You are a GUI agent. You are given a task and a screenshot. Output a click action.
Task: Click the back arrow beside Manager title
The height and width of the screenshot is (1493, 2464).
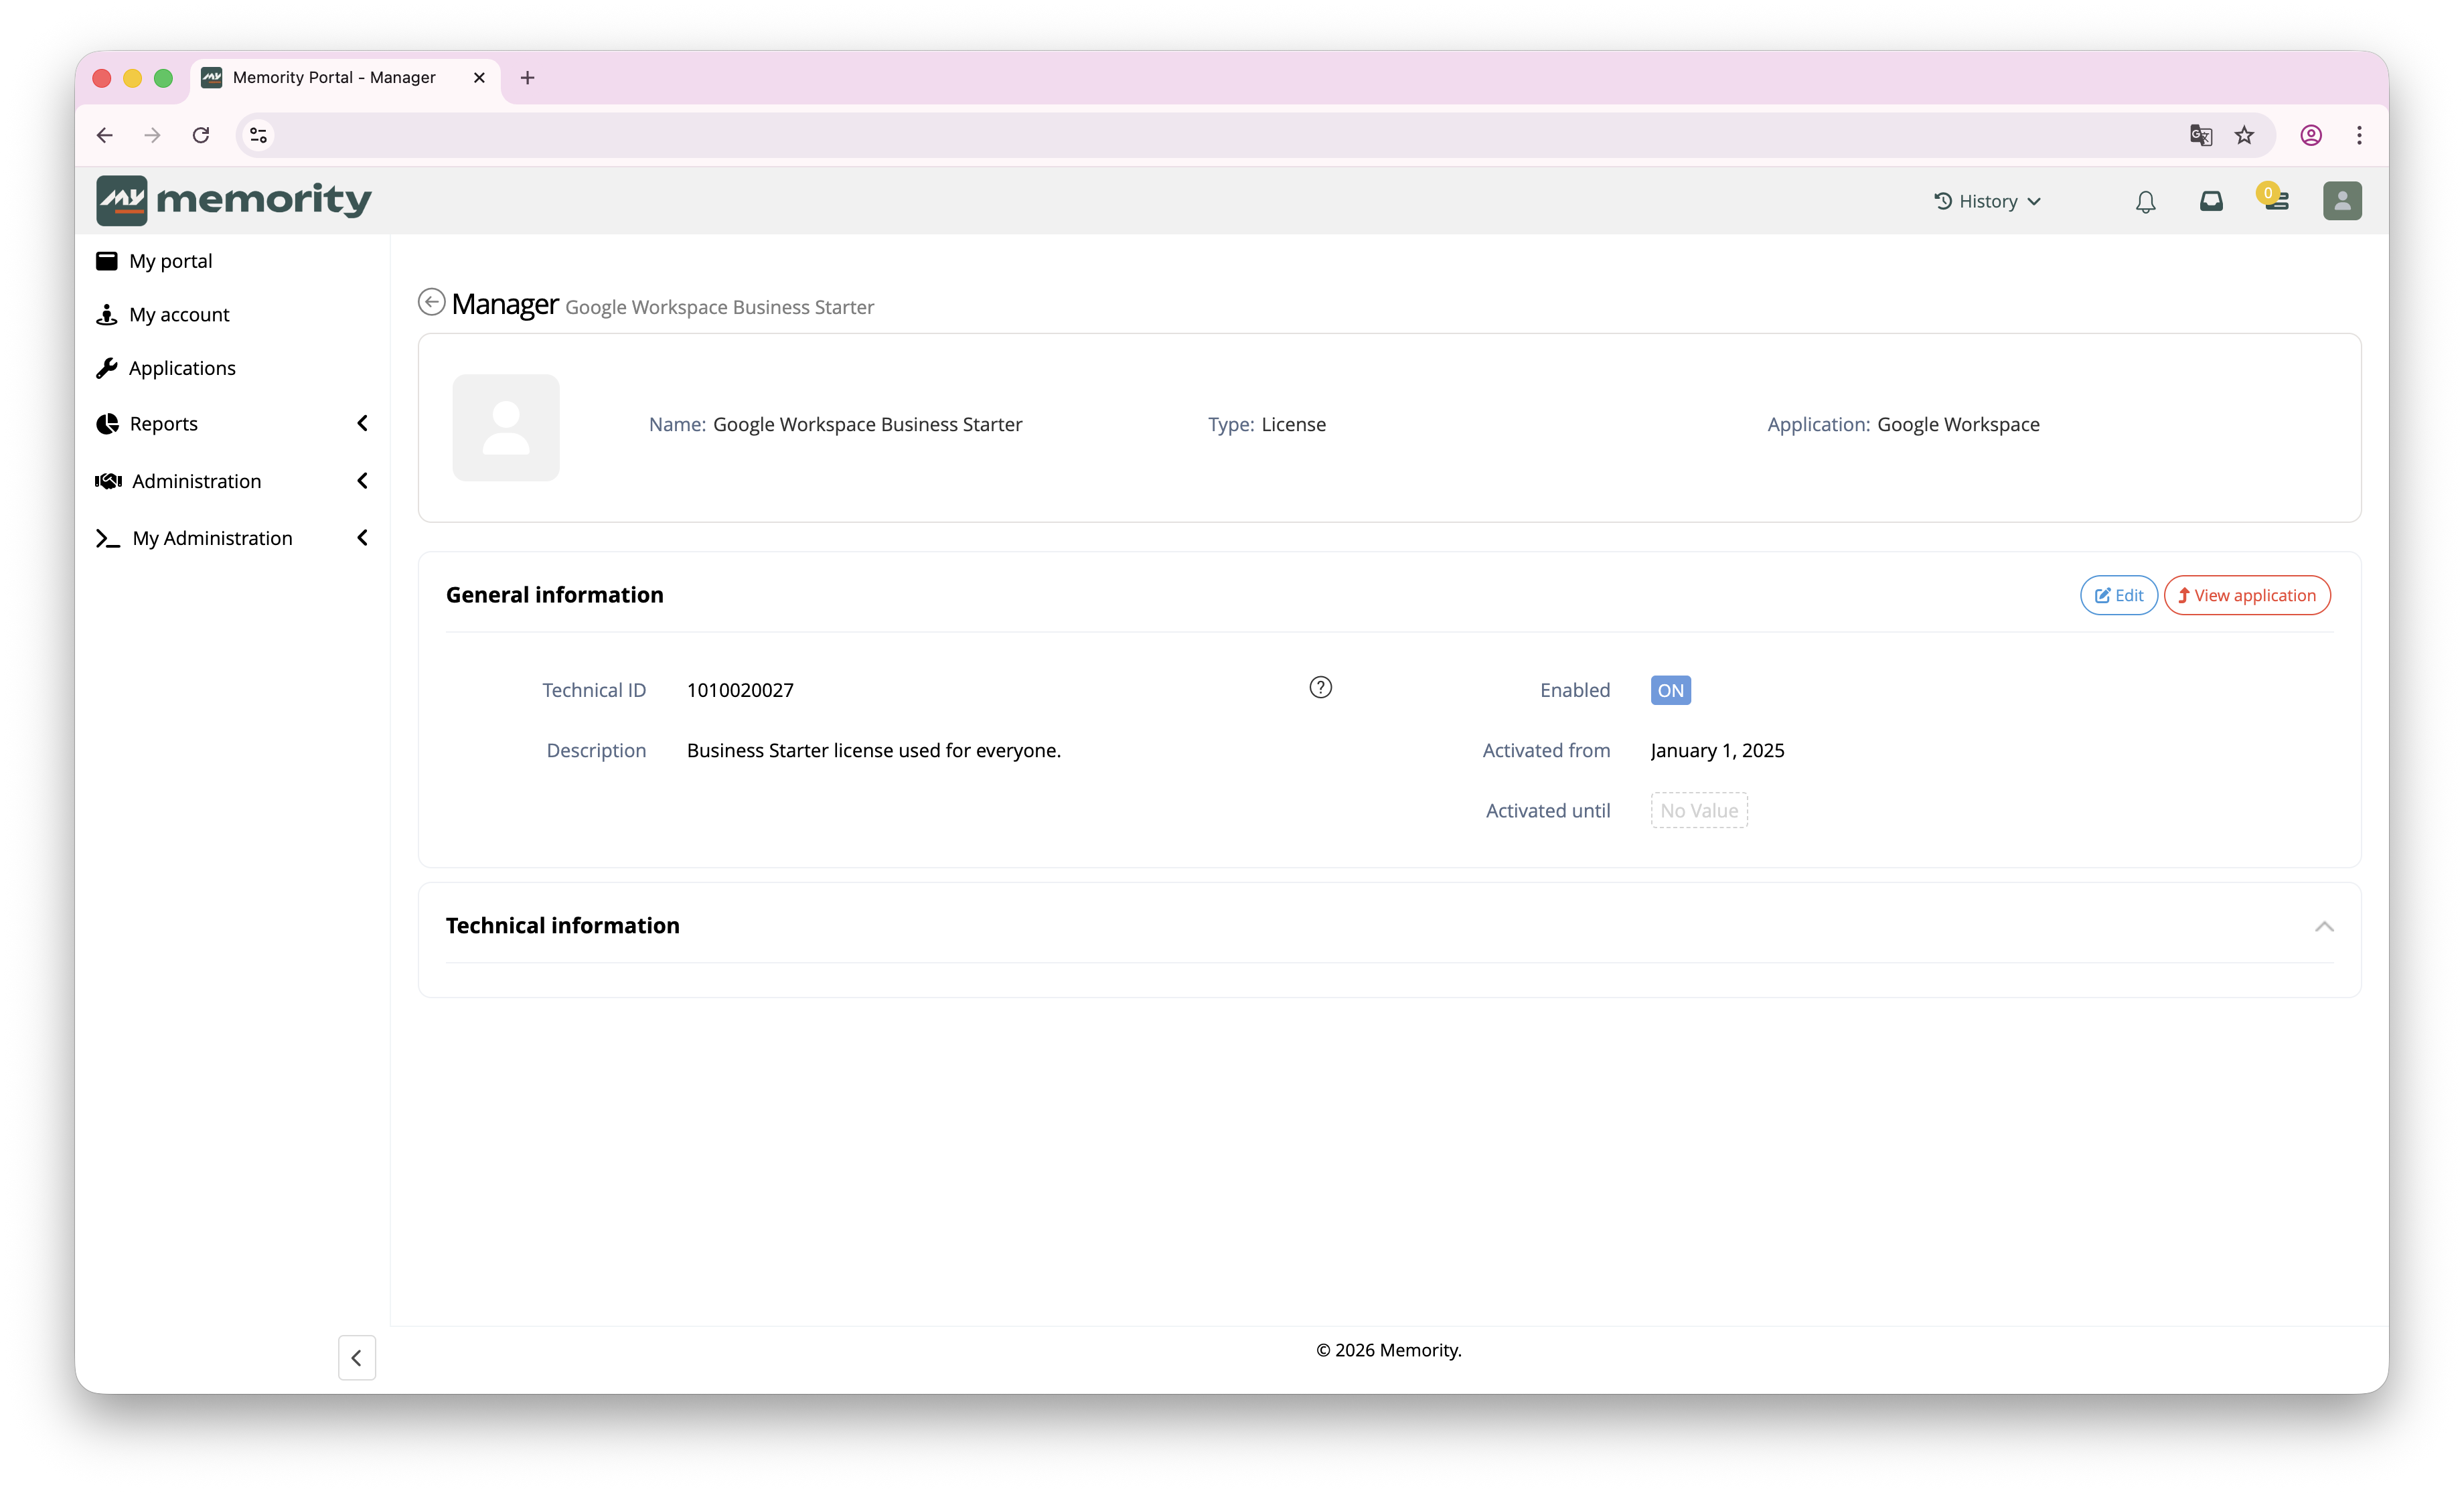point(431,302)
